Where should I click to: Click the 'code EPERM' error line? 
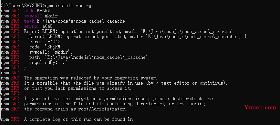(x=37, y=11)
